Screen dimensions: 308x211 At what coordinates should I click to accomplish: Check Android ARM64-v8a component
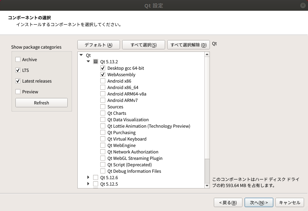coord(103,94)
